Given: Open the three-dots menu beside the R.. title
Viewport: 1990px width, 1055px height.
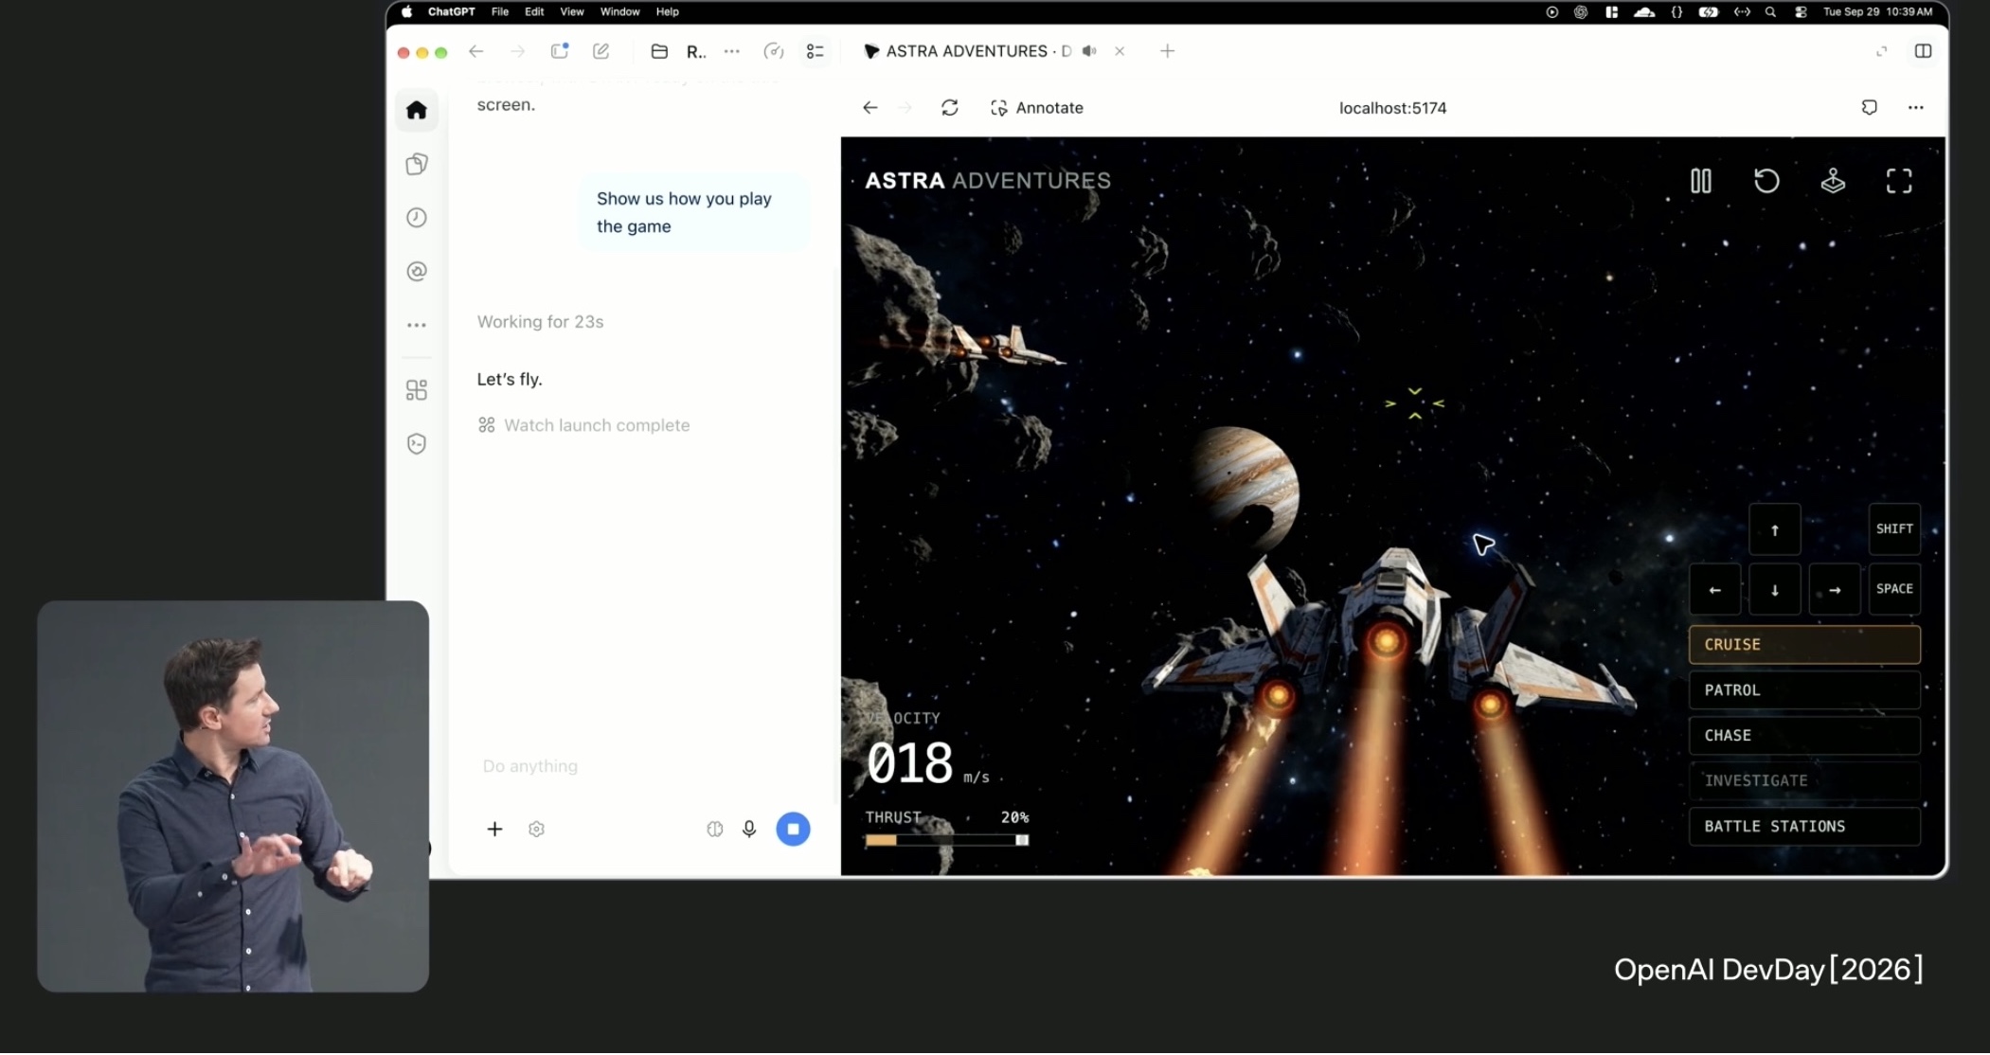Looking at the screenshot, I should point(731,51).
